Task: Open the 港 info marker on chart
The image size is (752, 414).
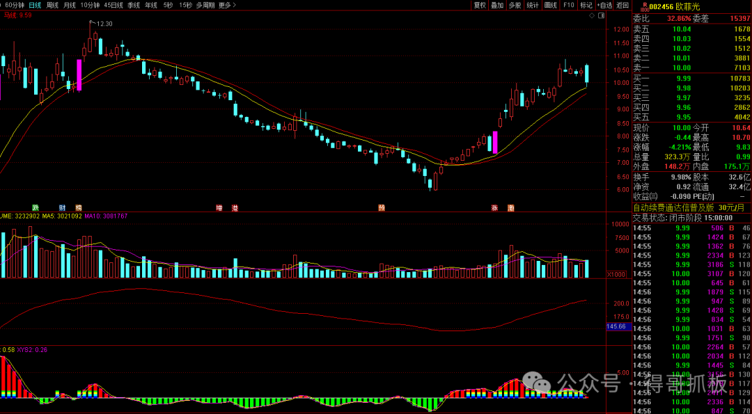Action: [x=235, y=208]
